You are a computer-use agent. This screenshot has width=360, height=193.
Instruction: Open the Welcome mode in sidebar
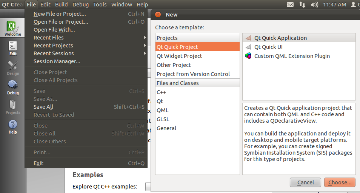[x=13, y=29]
